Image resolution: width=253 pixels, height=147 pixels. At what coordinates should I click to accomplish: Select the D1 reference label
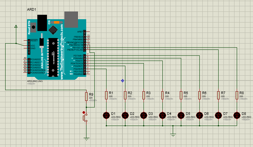(113, 114)
